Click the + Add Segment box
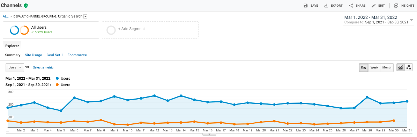This screenshot has width=417, height=137. coord(150,30)
